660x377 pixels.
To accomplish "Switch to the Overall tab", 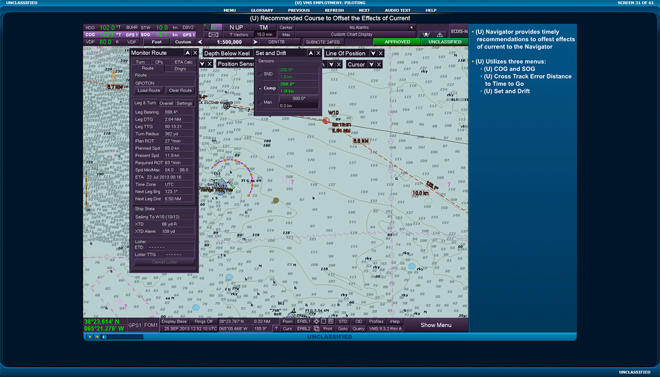I will click(166, 103).
